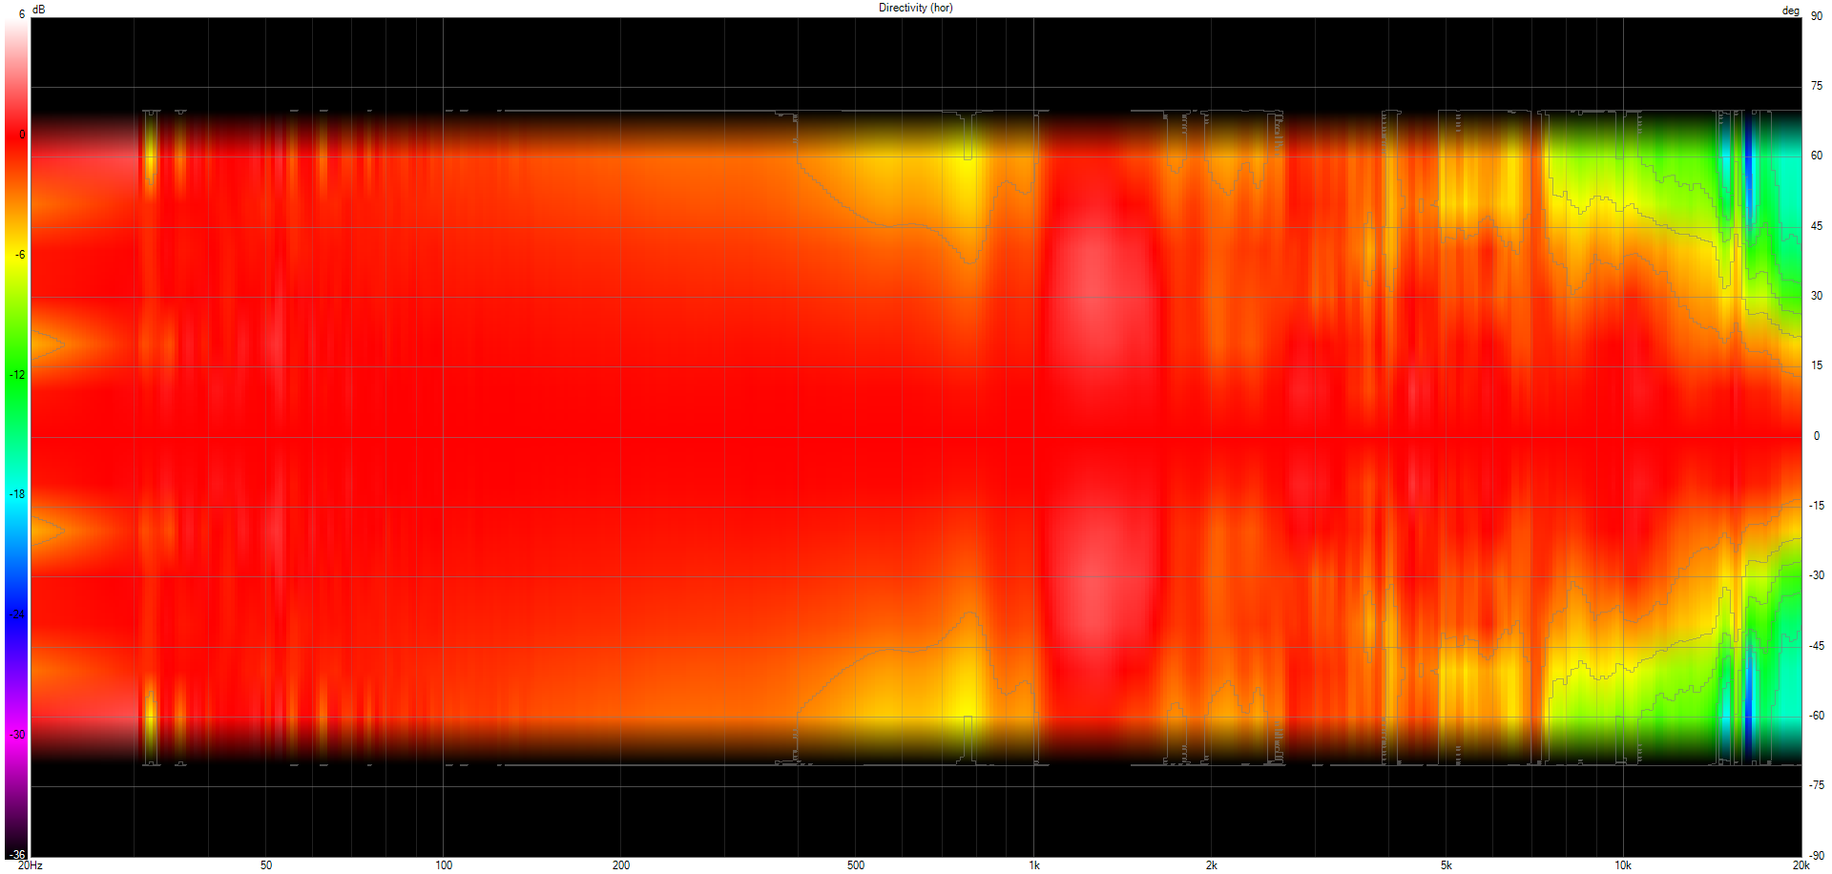Click the Directivity (hor) plot title

click(915, 8)
